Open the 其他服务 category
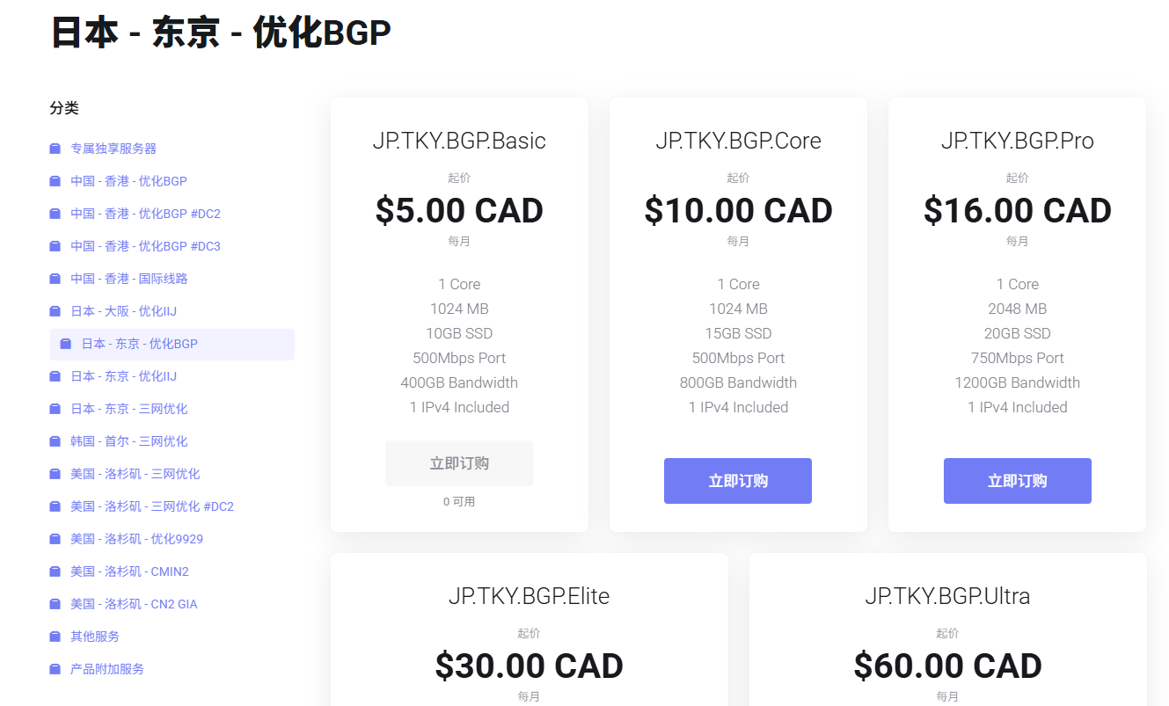The height and width of the screenshot is (706, 1169). pos(95,637)
